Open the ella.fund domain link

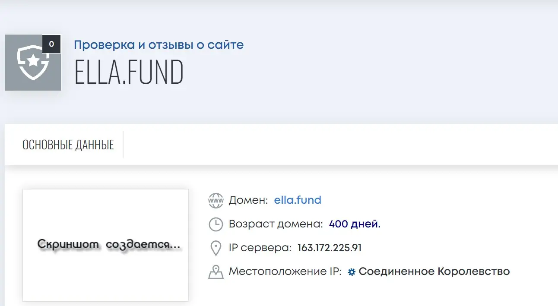pos(298,200)
